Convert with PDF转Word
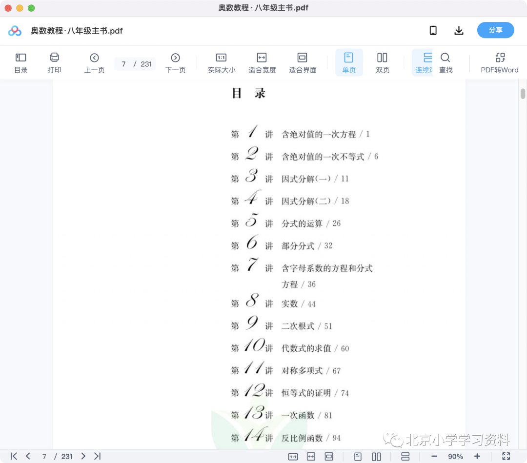Image resolution: width=527 pixels, height=463 pixels. pos(500,63)
